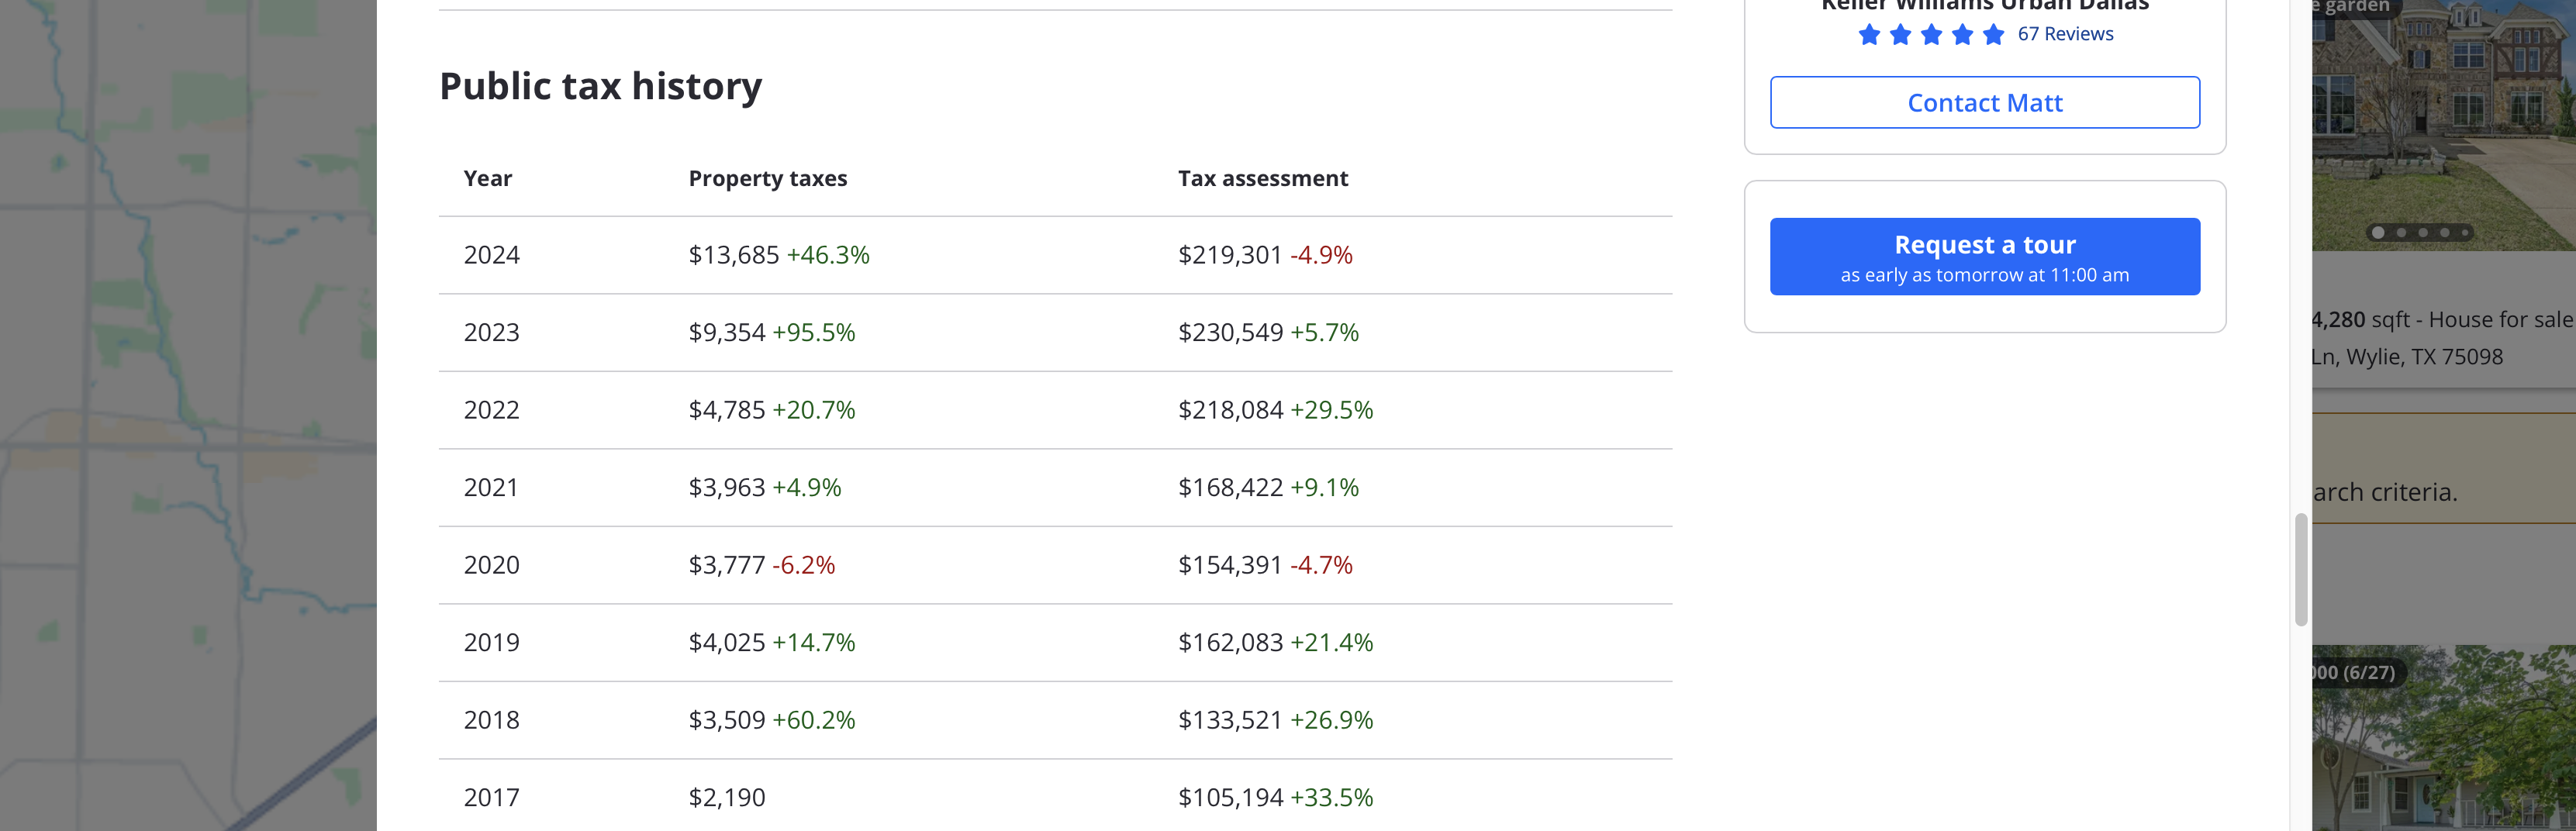Select the fourth photo carousel dot
The width and height of the screenshot is (2576, 831).
click(2445, 233)
